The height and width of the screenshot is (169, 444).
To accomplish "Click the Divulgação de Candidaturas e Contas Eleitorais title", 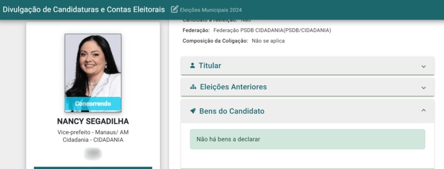I will (x=84, y=10).
